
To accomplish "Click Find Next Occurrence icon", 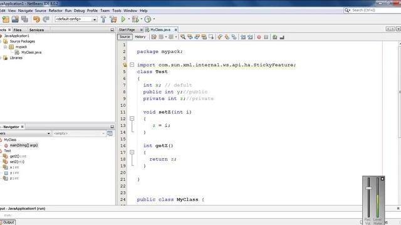I will [197, 37].
